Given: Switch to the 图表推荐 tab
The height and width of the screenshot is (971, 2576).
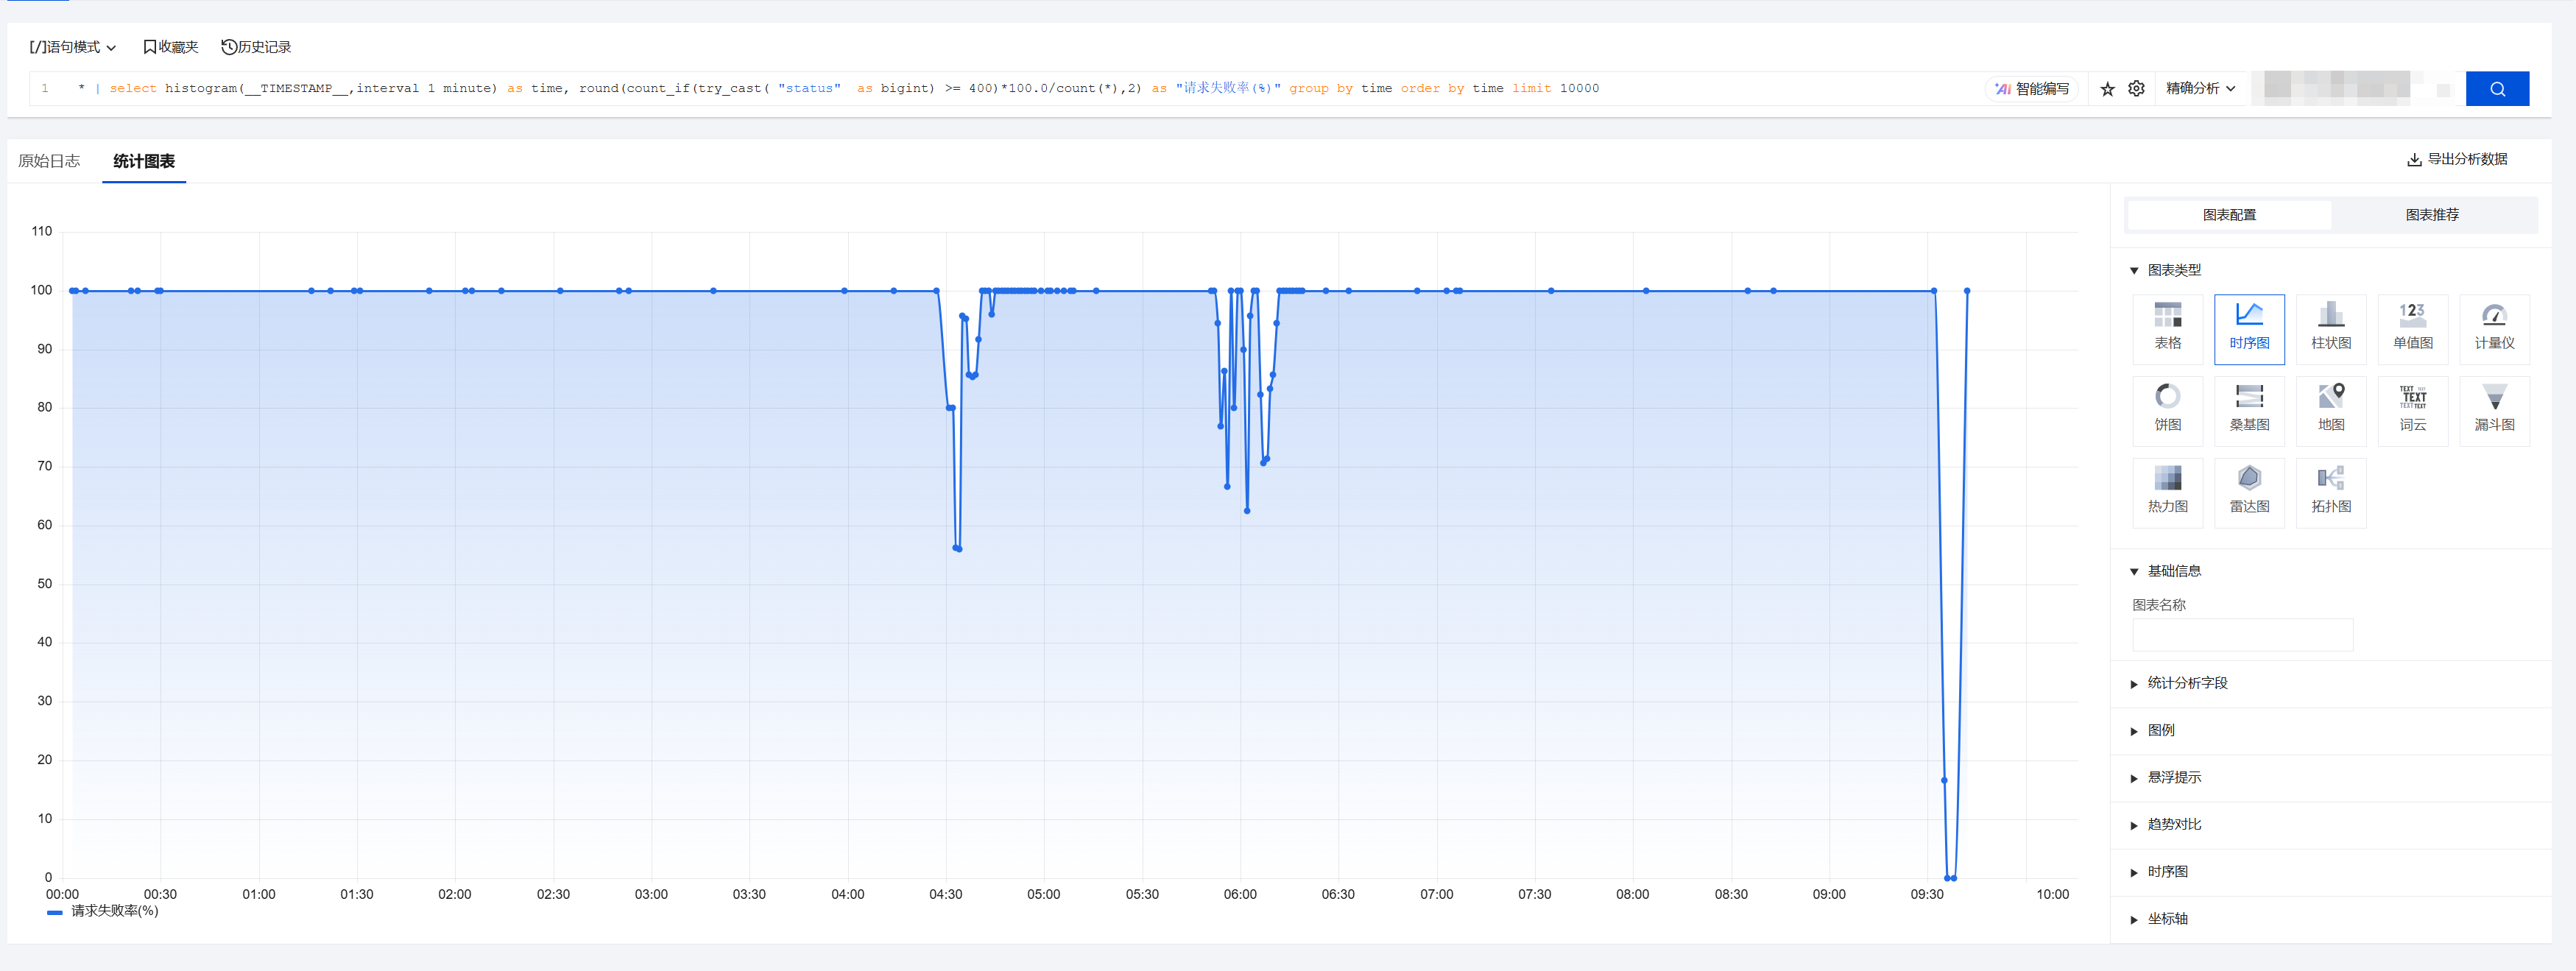Looking at the screenshot, I should [x=2431, y=215].
